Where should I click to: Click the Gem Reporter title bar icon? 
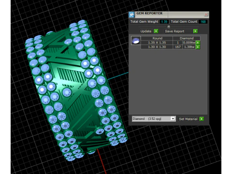(132, 14)
